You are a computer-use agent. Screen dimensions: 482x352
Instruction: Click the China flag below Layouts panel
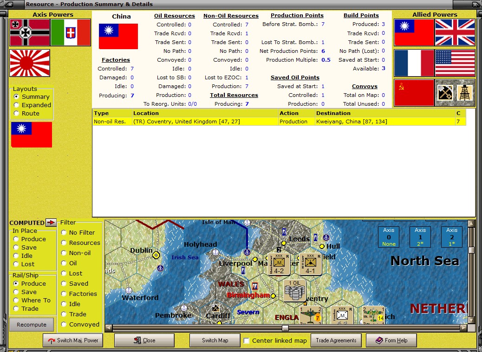(32, 134)
